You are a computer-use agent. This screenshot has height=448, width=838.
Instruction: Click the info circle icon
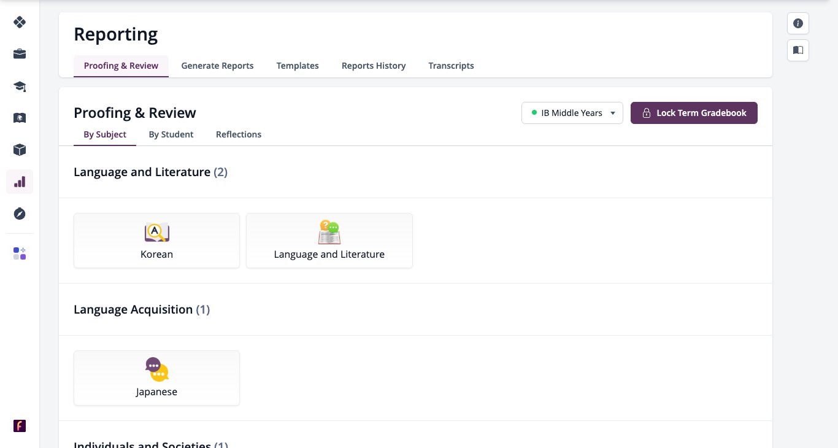(x=798, y=23)
